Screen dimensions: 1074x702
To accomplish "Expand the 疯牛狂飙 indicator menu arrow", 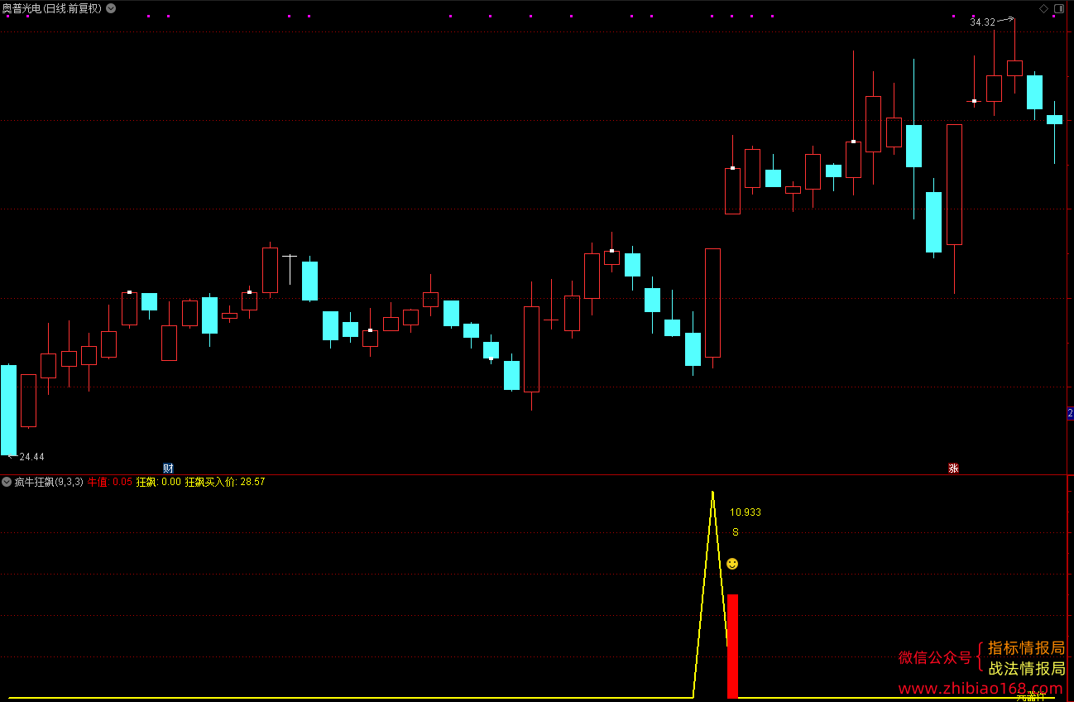I will click(7, 481).
